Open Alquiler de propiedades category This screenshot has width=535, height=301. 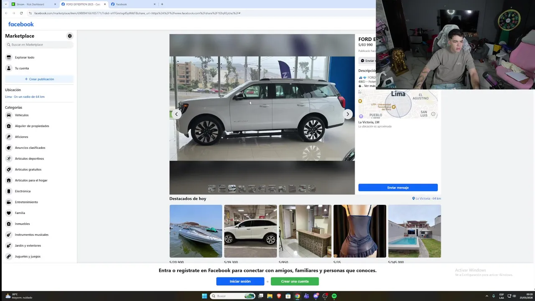(x=39, y=126)
